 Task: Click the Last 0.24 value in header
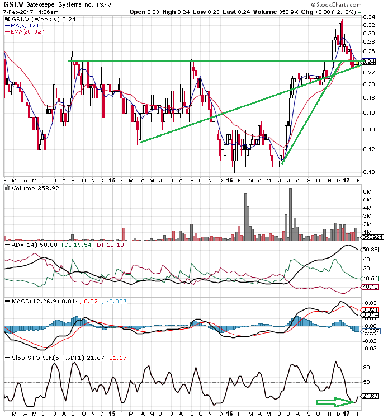click(236, 12)
